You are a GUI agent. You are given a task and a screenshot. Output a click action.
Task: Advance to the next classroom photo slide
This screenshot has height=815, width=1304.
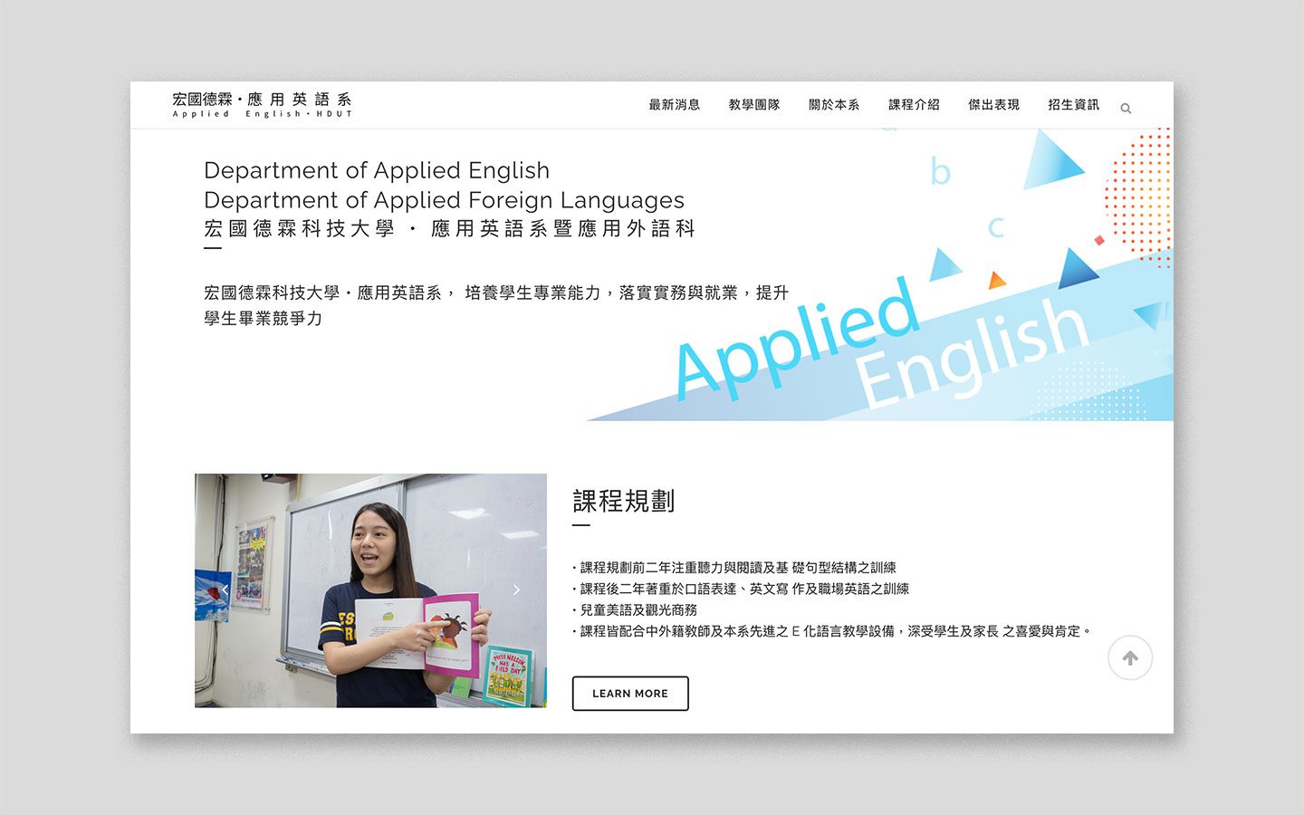pyautogui.click(x=516, y=590)
